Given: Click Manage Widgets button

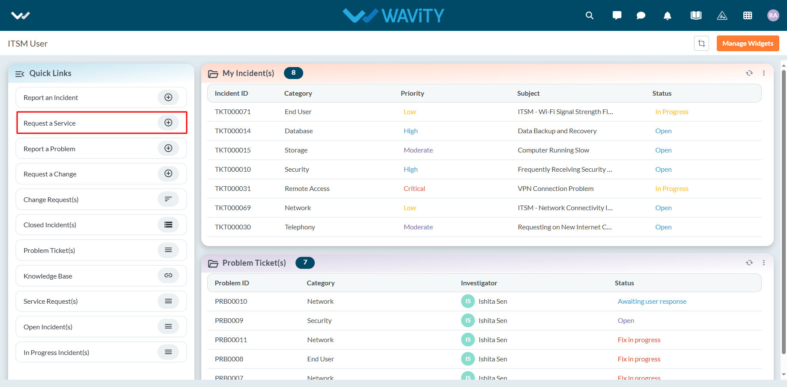Looking at the screenshot, I should click(748, 43).
